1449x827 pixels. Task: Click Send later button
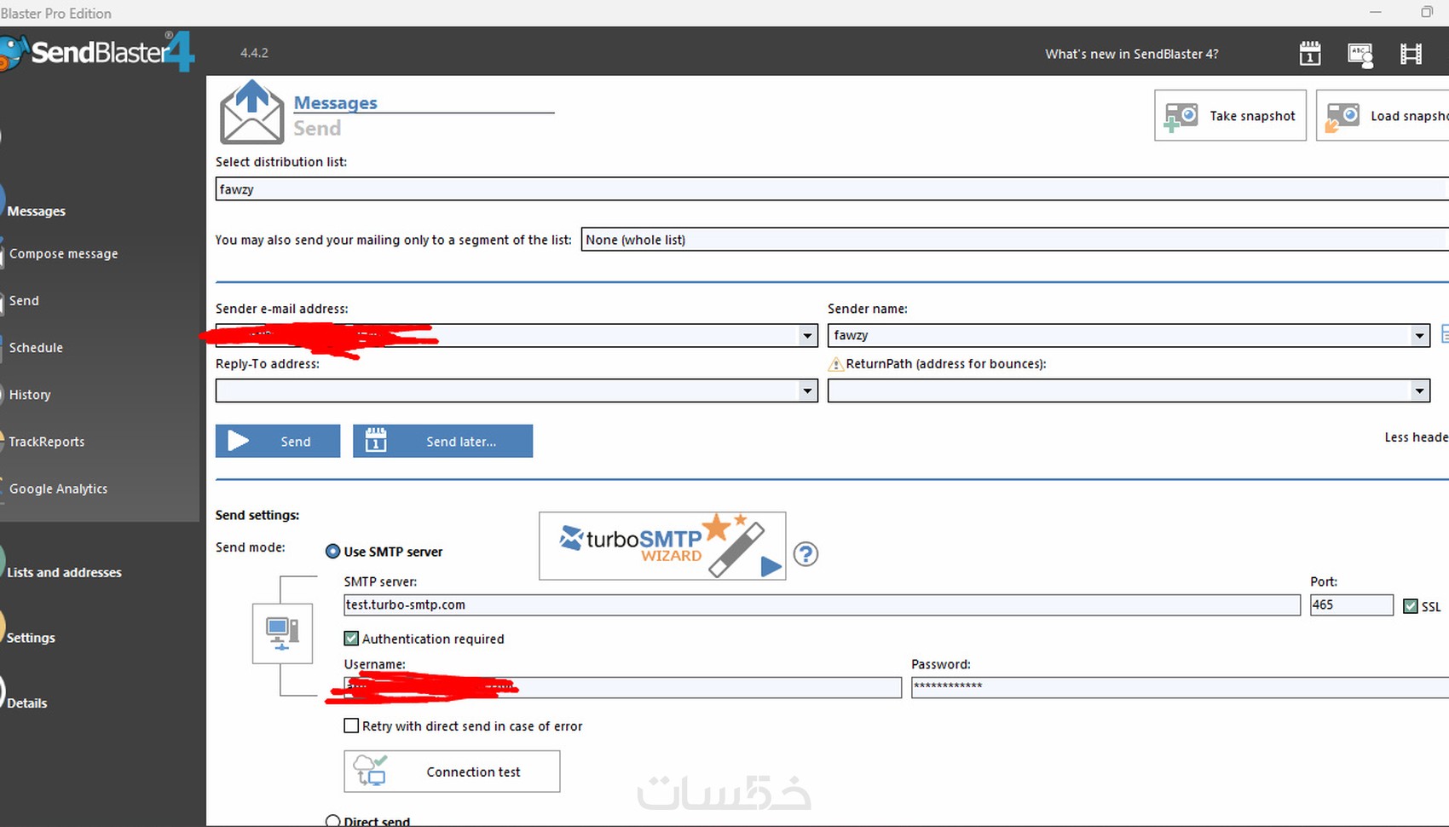click(x=443, y=441)
